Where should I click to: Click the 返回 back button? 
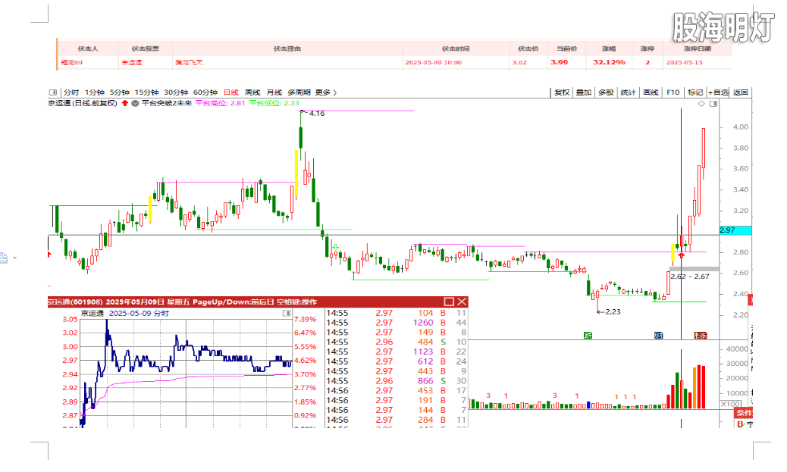740,92
